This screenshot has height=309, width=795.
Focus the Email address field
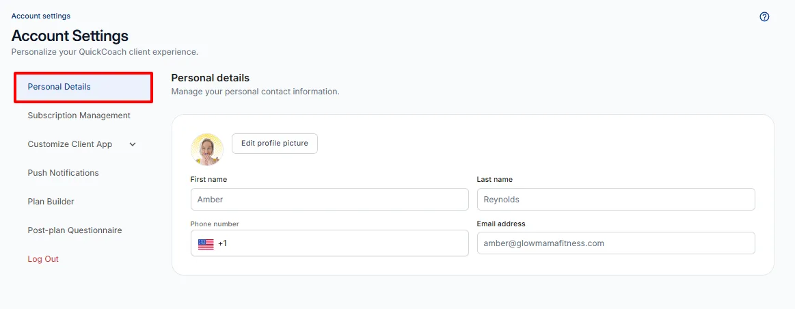point(616,243)
